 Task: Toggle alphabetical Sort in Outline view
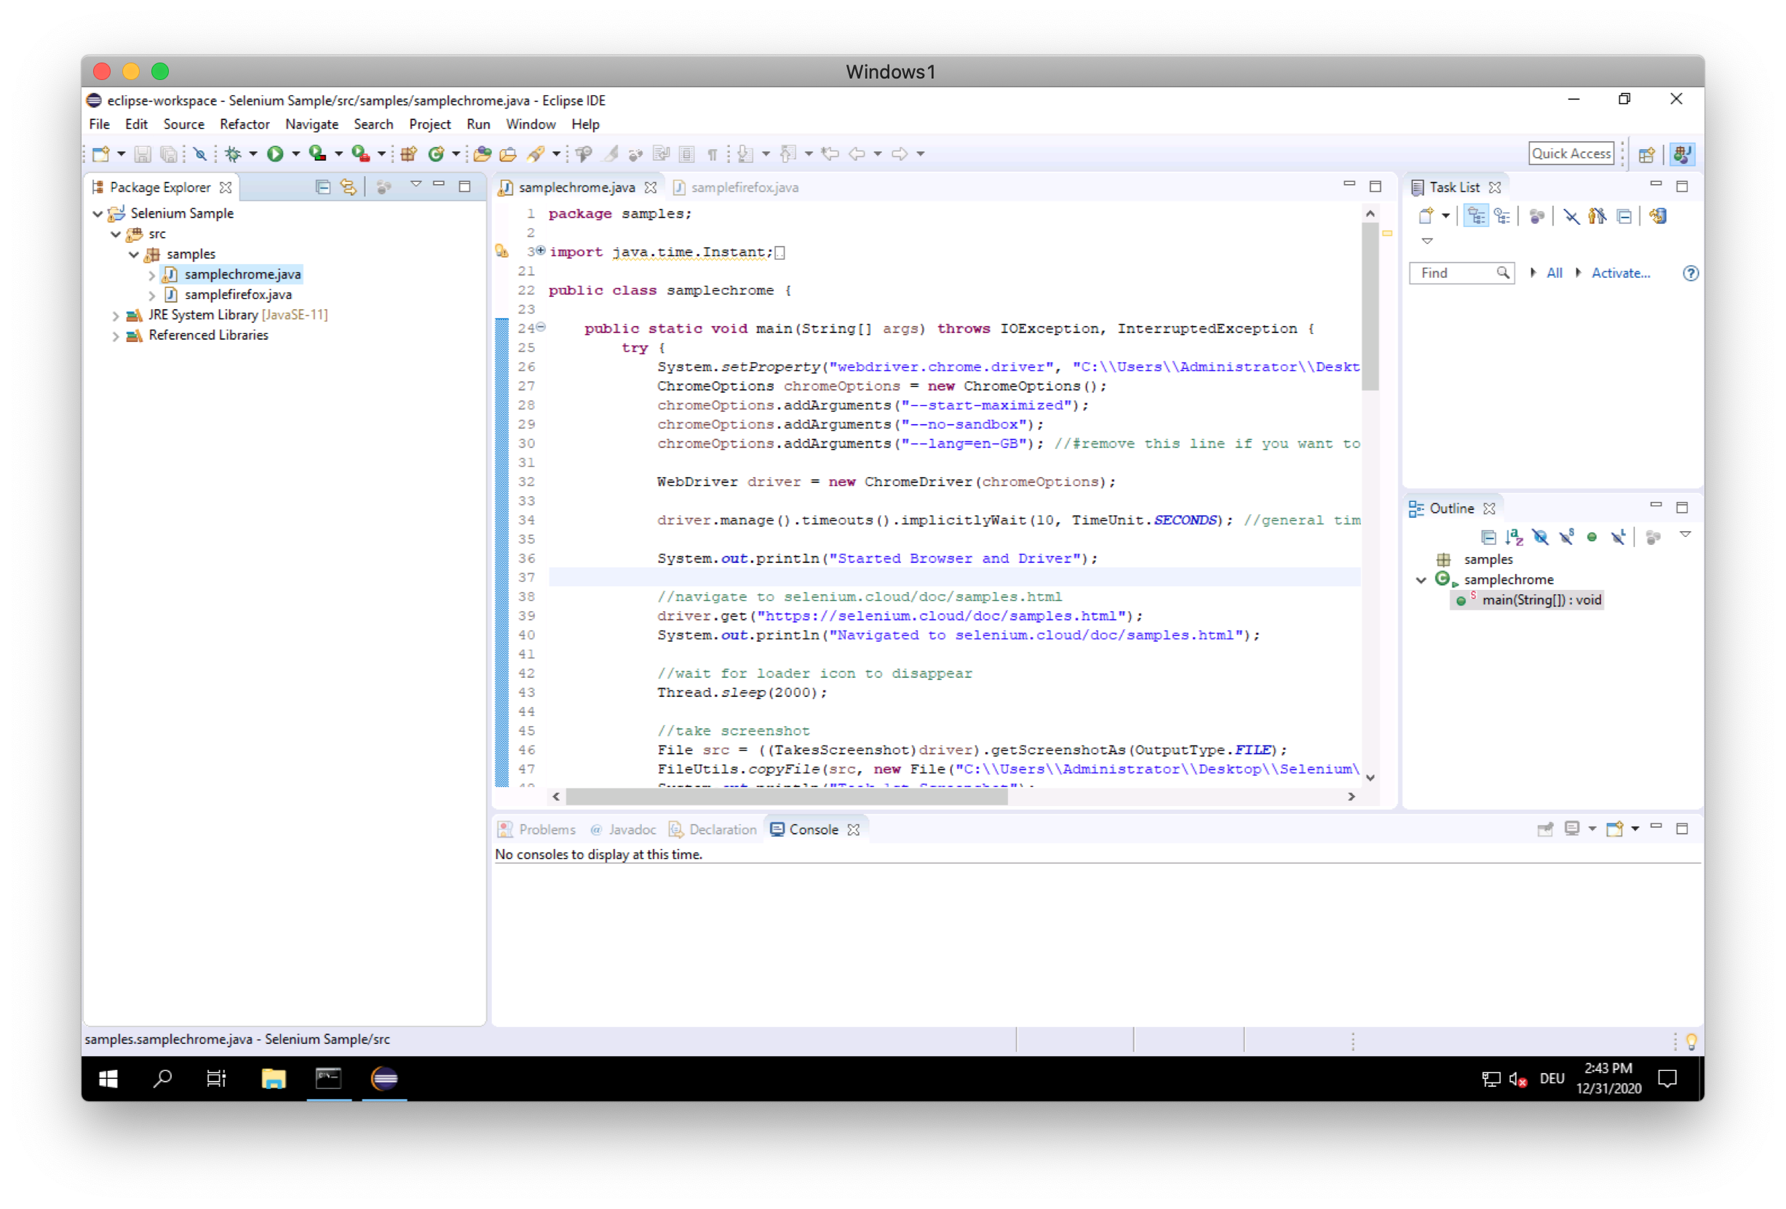1514,536
